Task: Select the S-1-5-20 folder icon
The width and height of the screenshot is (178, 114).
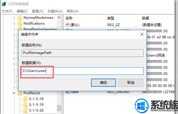Action: pyautogui.click(x=25, y=110)
